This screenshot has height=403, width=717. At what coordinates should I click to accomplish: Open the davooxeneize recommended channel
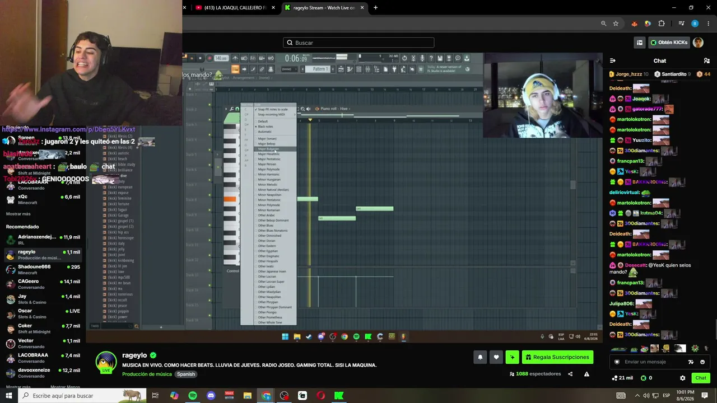pyautogui.click(x=43, y=373)
